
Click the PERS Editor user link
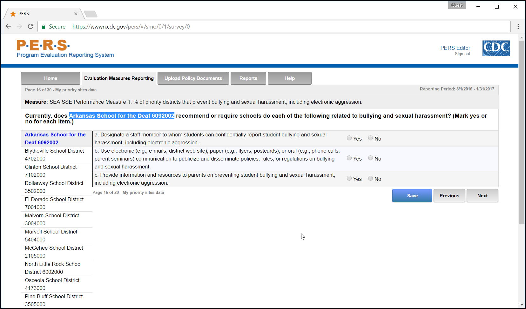click(x=455, y=48)
